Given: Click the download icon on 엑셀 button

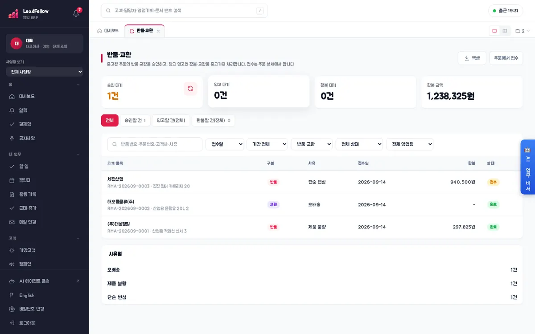Looking at the screenshot, I should [x=467, y=58].
